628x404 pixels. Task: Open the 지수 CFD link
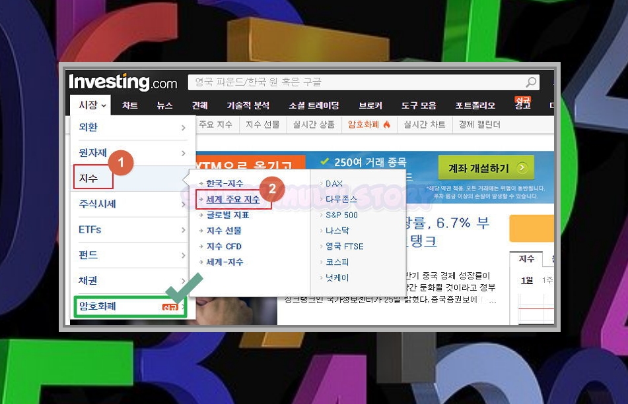click(224, 246)
